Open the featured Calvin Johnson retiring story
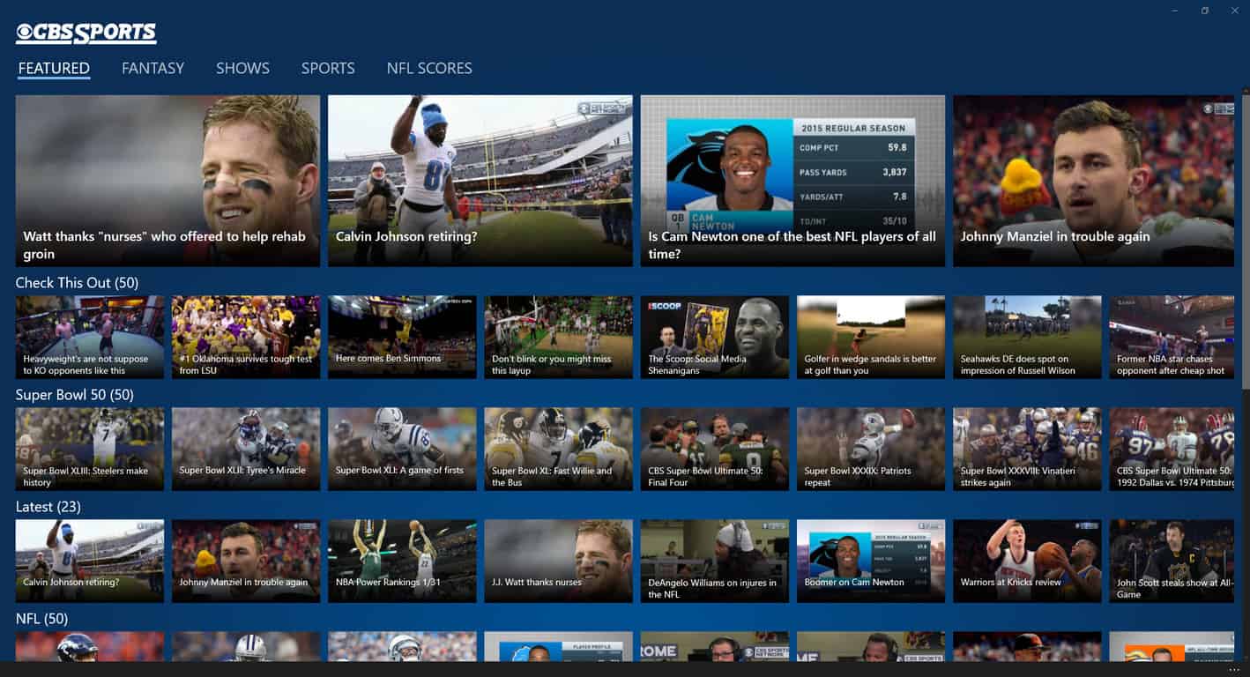The image size is (1250, 677). coord(480,181)
